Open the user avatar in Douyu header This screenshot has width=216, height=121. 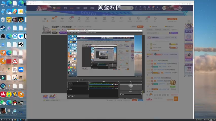(164, 8)
